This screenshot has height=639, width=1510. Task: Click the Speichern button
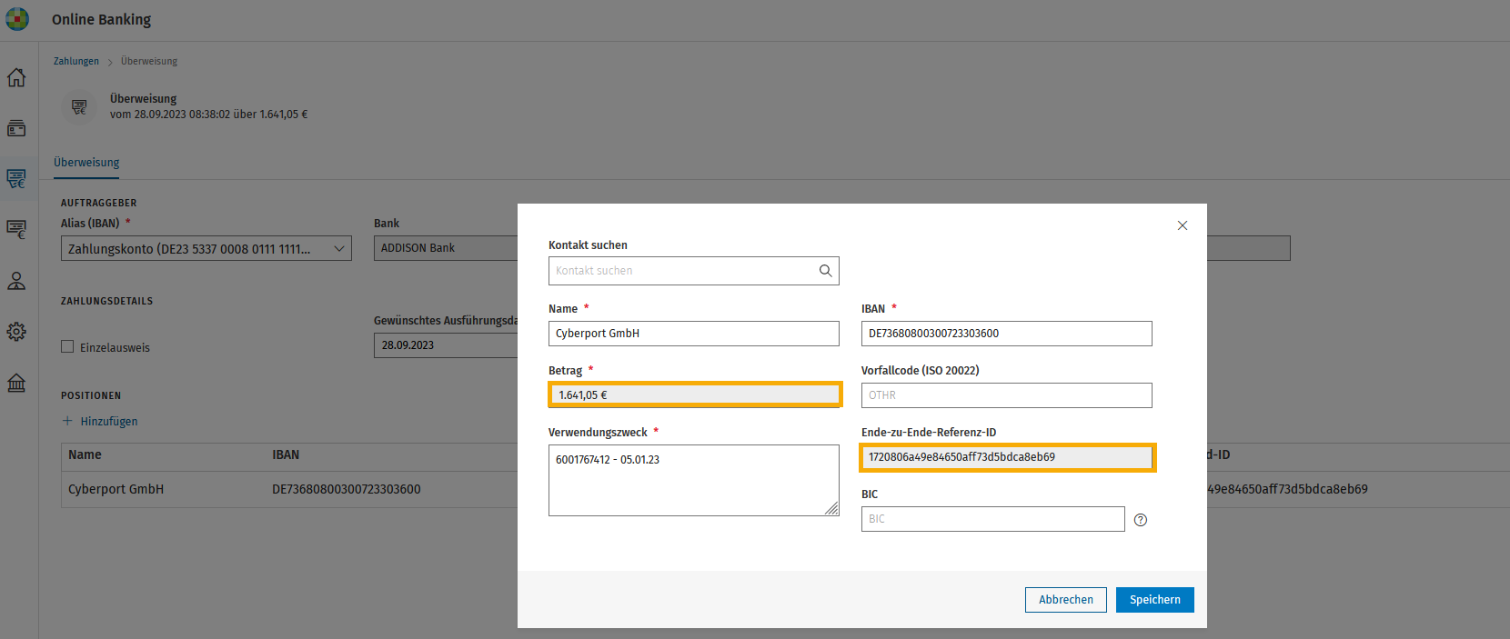1155,600
